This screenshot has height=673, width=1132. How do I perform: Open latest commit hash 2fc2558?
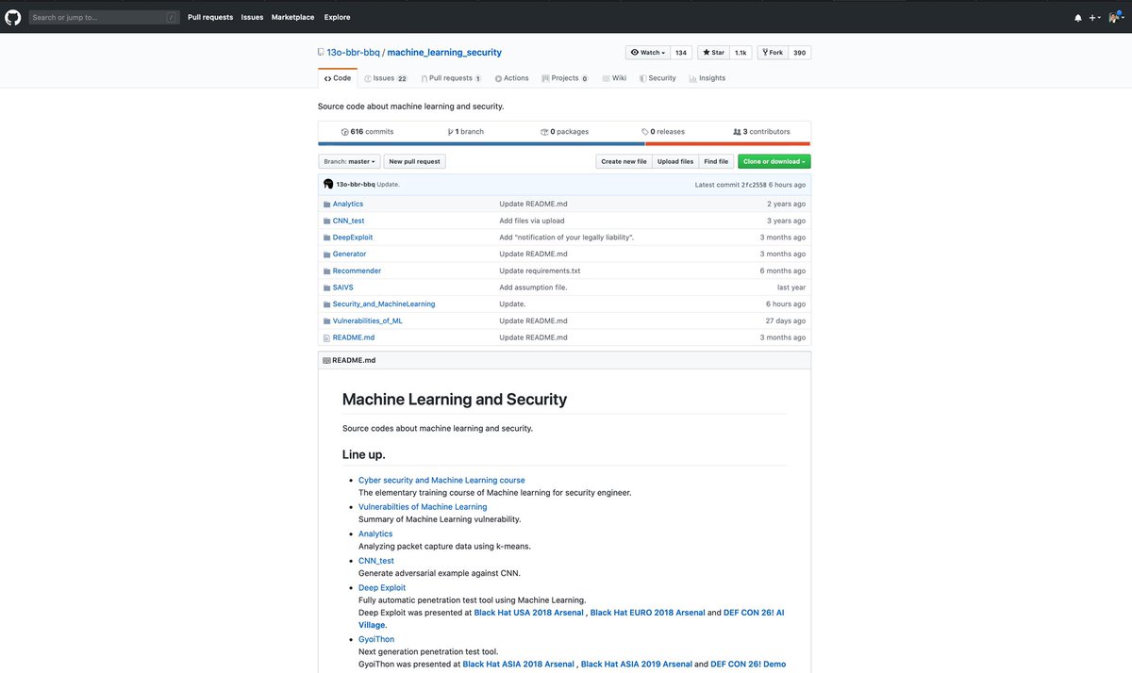[x=754, y=185]
